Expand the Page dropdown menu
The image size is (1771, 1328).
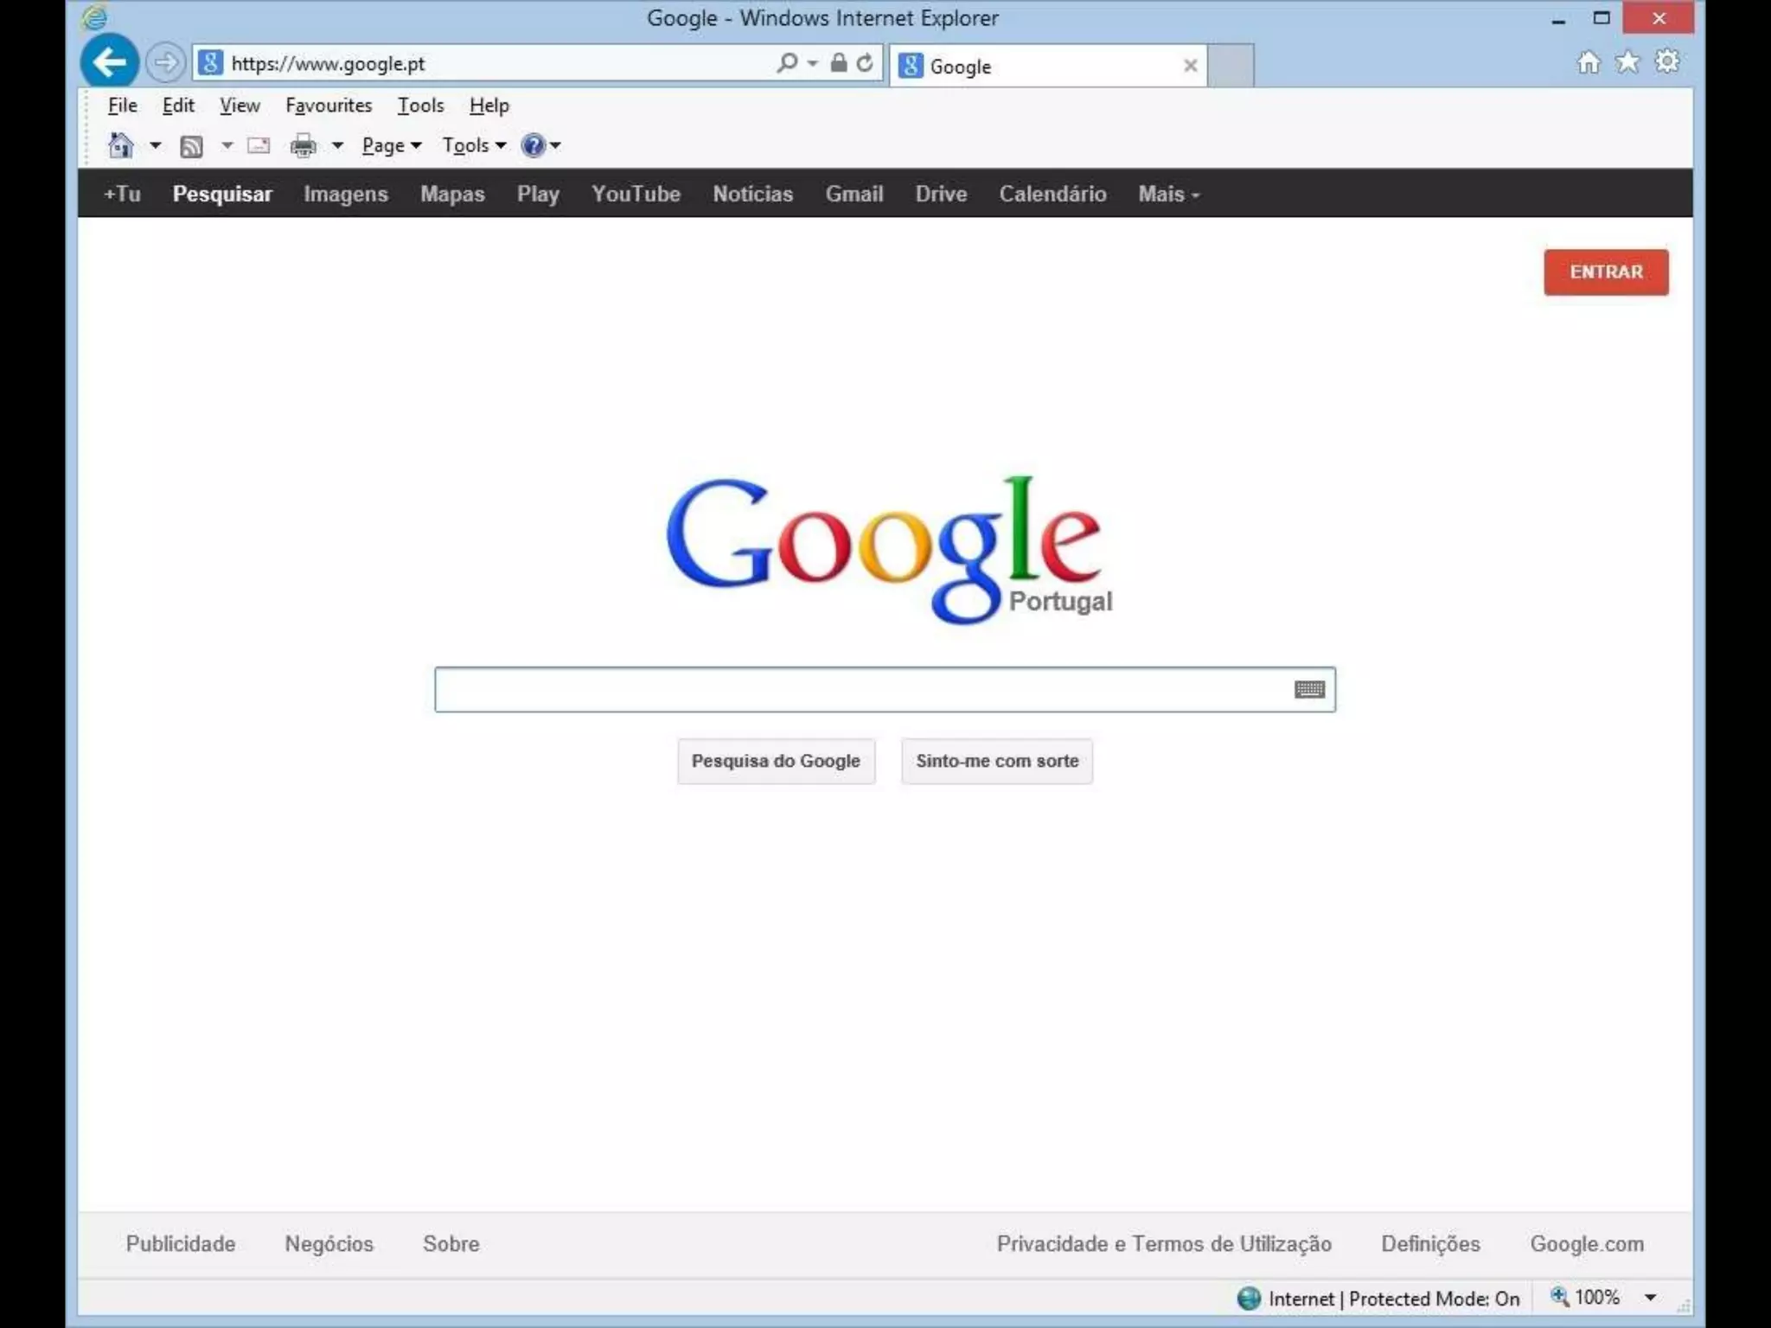coord(391,145)
